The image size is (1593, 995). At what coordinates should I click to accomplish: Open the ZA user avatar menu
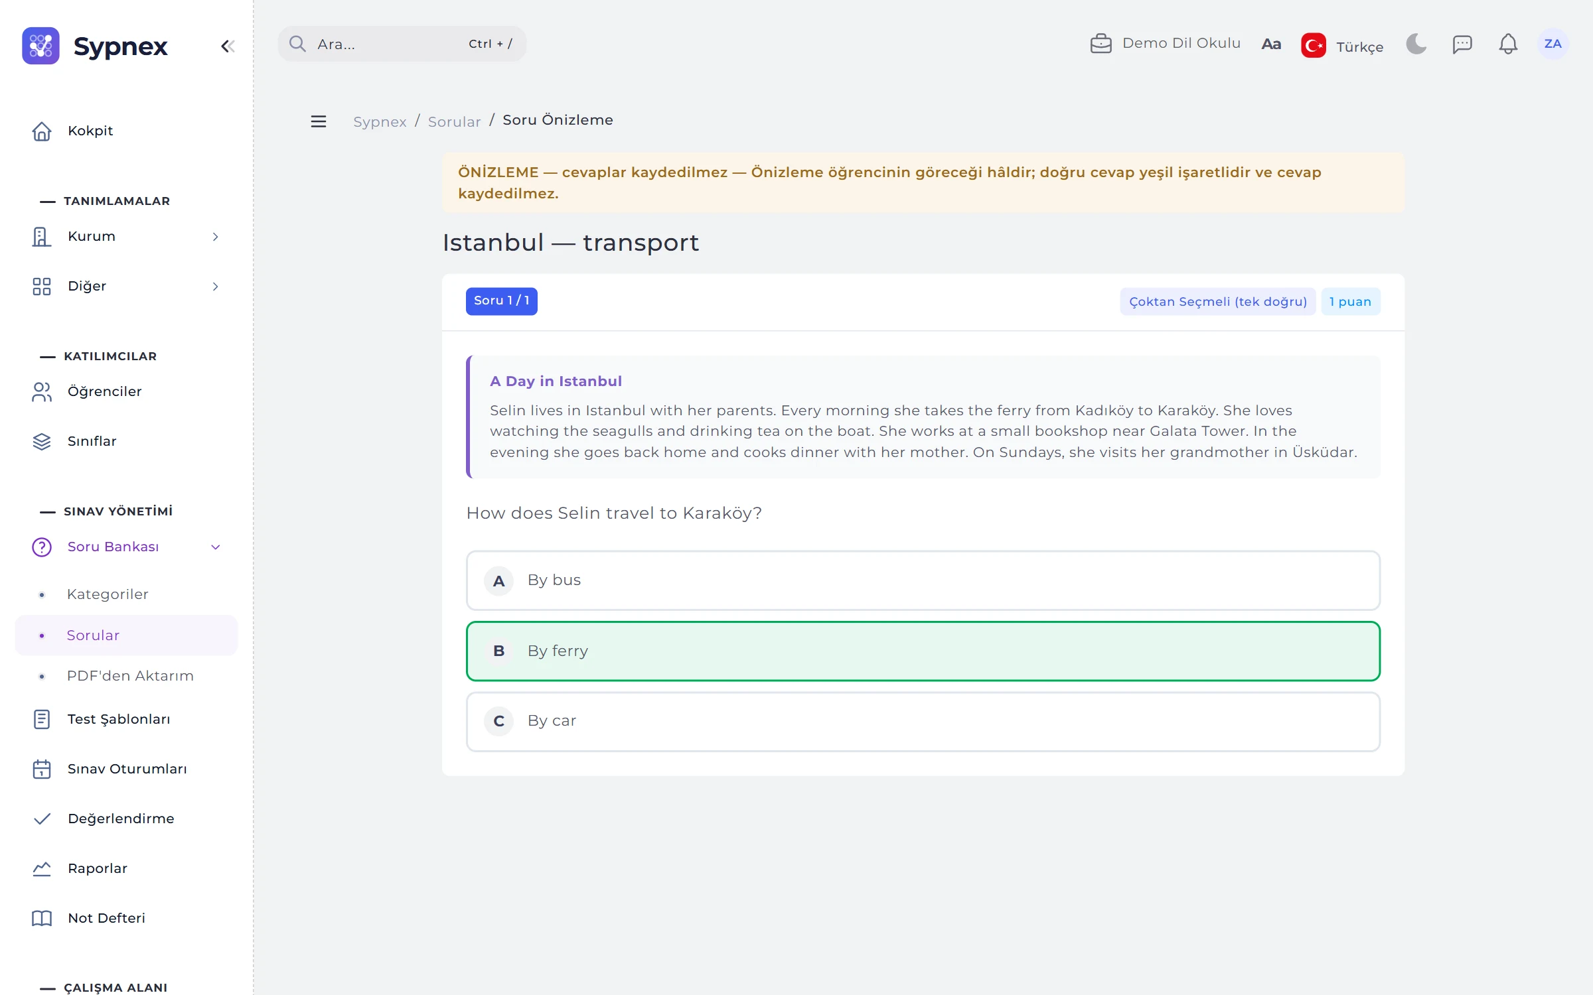point(1553,44)
